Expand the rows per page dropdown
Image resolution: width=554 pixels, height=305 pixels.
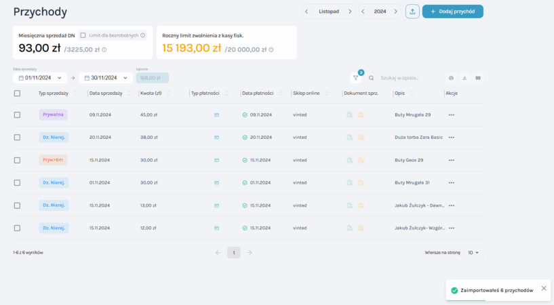pyautogui.click(x=473, y=252)
